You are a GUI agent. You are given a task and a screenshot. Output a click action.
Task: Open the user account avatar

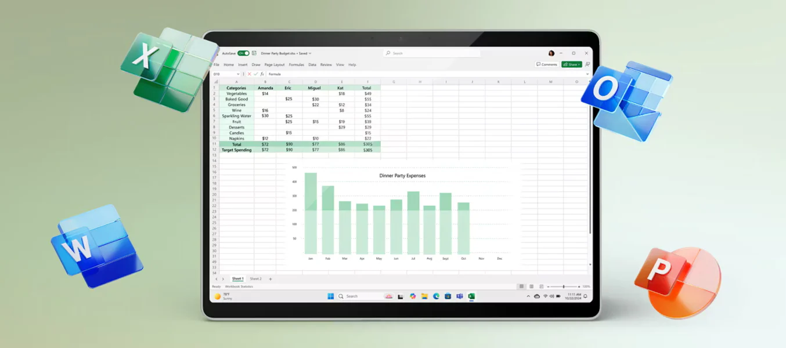[x=551, y=53]
